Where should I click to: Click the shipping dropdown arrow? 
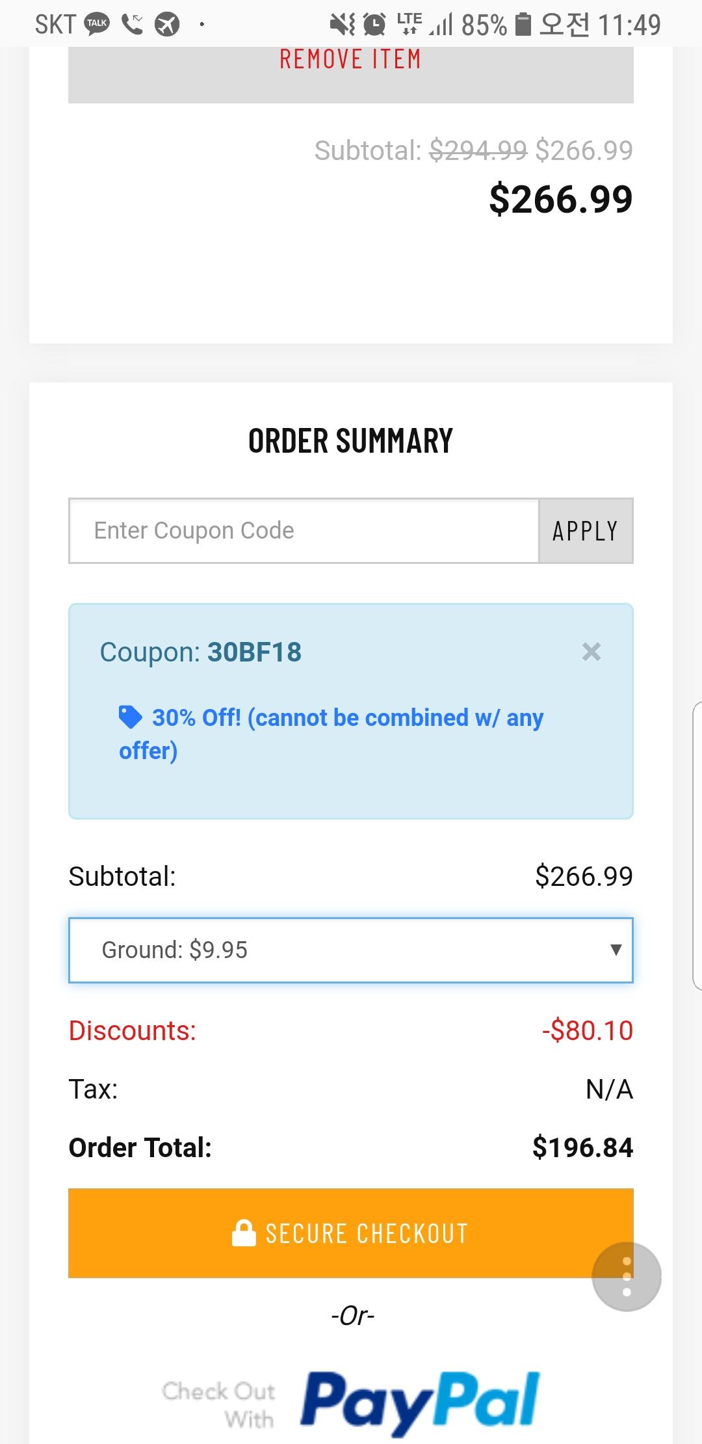point(616,950)
